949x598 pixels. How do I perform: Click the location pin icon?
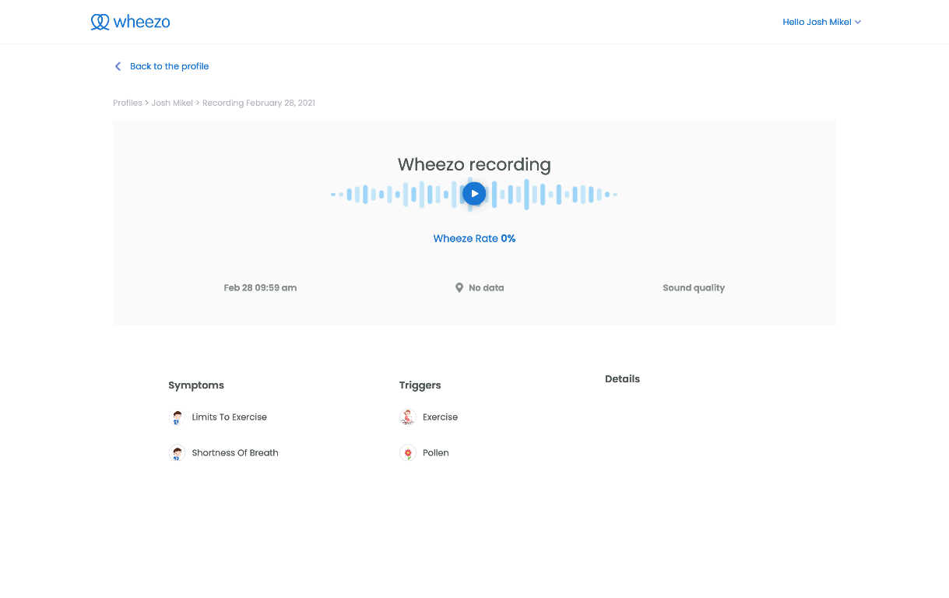tap(459, 287)
